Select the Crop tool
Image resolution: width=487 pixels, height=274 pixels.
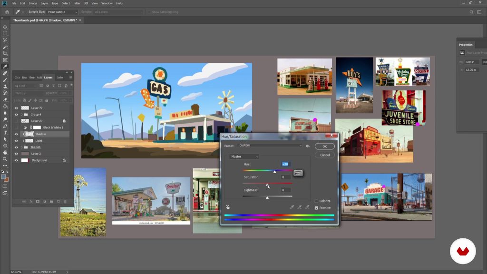(5, 53)
